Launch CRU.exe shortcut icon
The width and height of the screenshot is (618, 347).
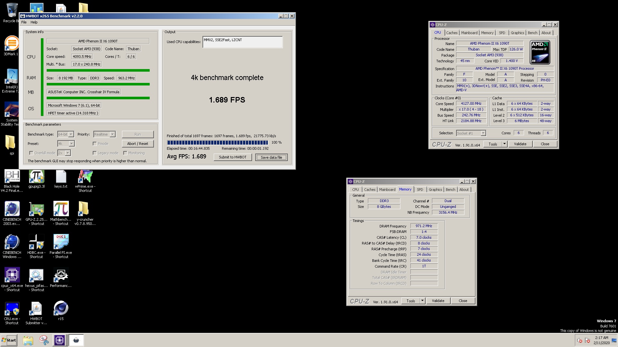tap(12, 313)
